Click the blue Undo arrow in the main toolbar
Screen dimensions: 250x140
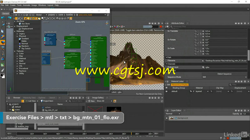coord(3,18)
